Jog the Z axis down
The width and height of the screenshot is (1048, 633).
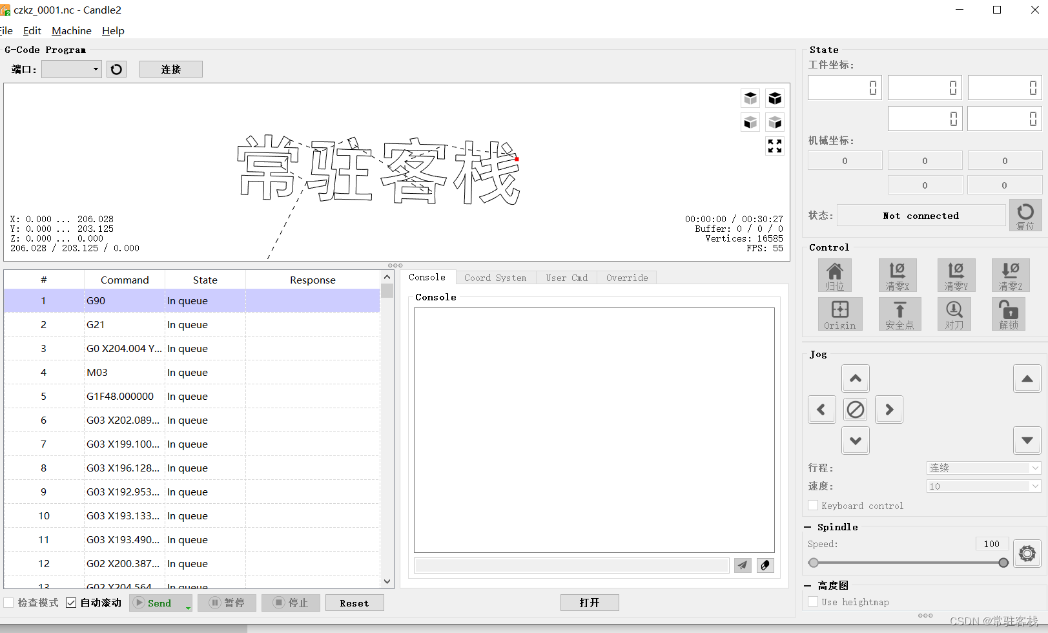(x=1027, y=441)
